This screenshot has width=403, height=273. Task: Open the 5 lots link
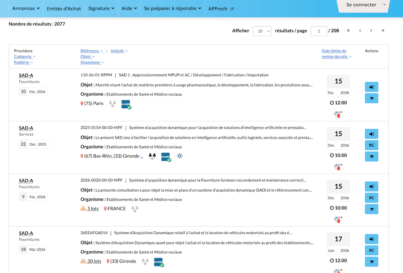coord(93,209)
